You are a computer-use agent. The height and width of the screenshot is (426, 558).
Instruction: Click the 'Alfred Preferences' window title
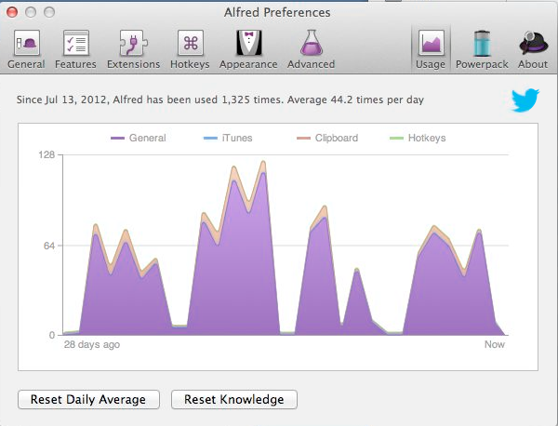click(x=277, y=12)
